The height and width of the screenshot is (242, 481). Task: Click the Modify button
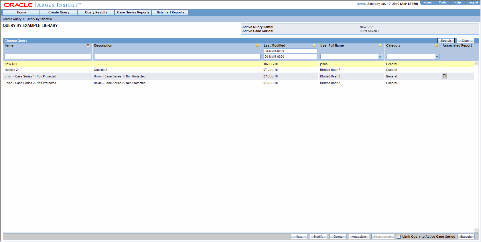[x=318, y=237]
